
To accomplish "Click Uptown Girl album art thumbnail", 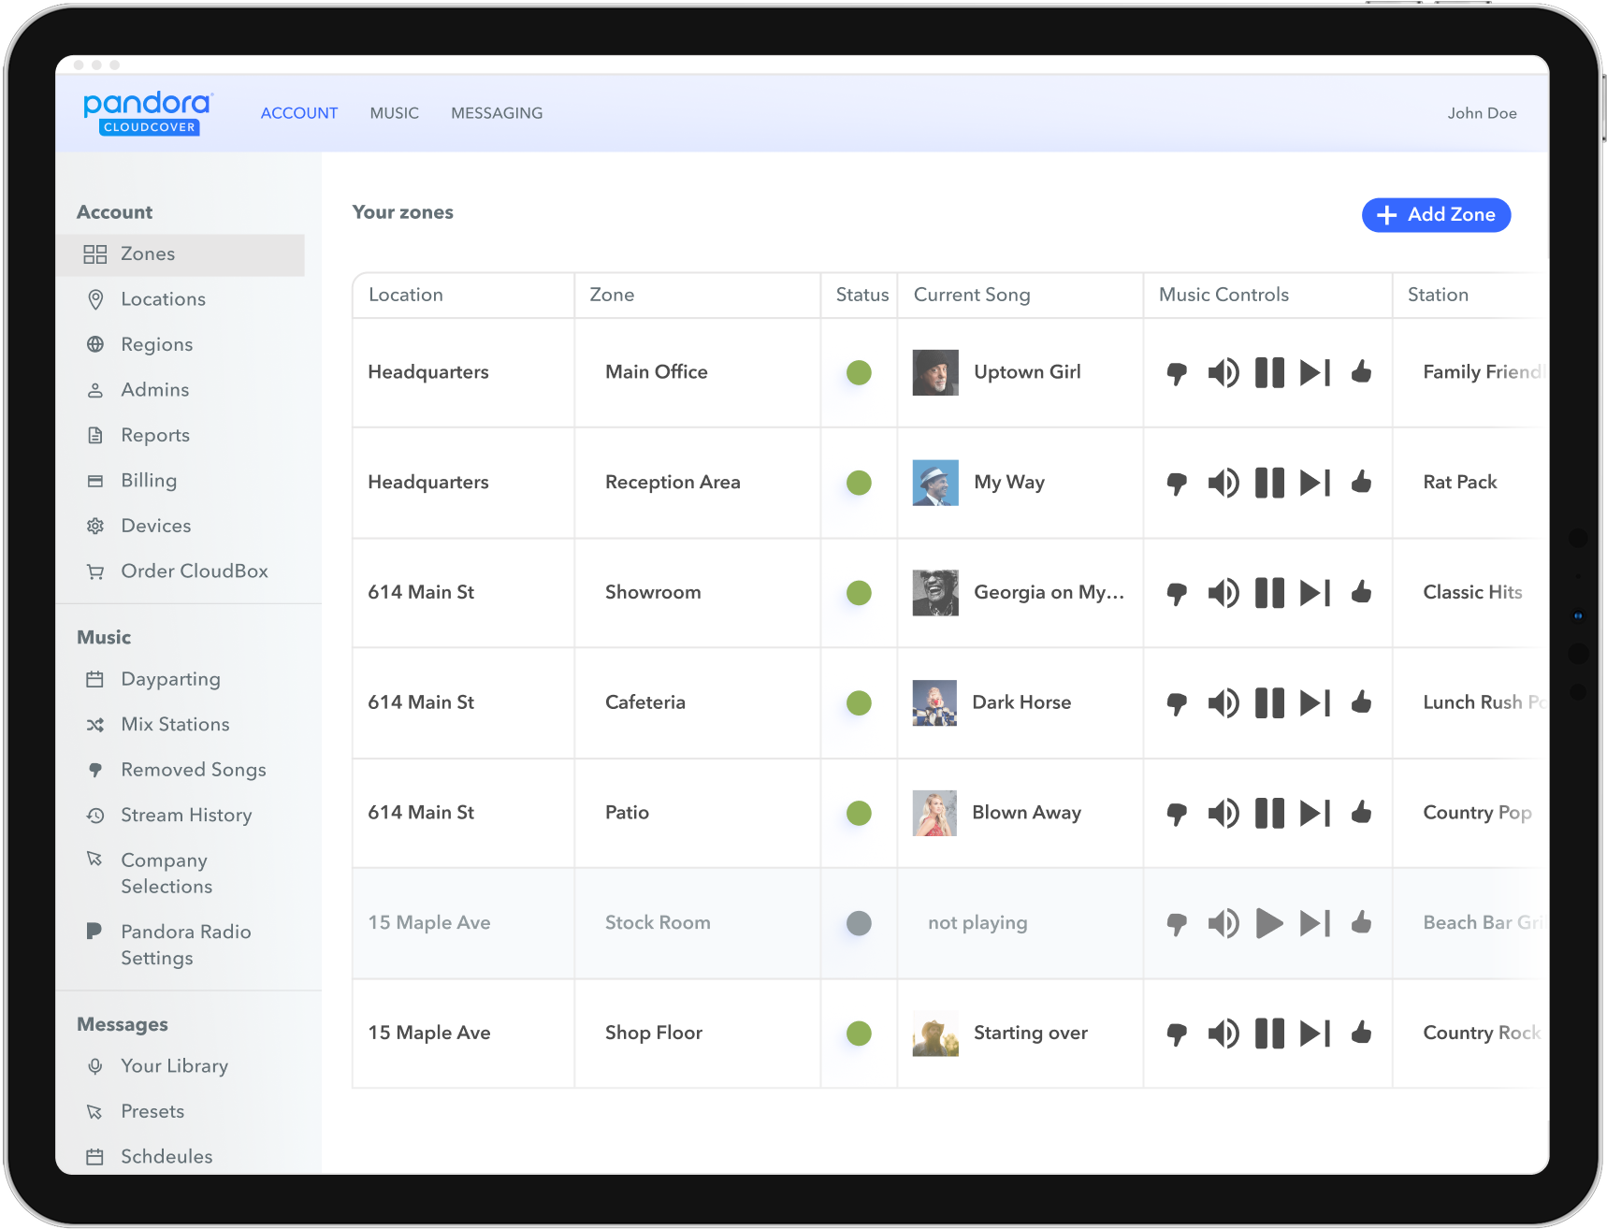I will click(935, 373).
